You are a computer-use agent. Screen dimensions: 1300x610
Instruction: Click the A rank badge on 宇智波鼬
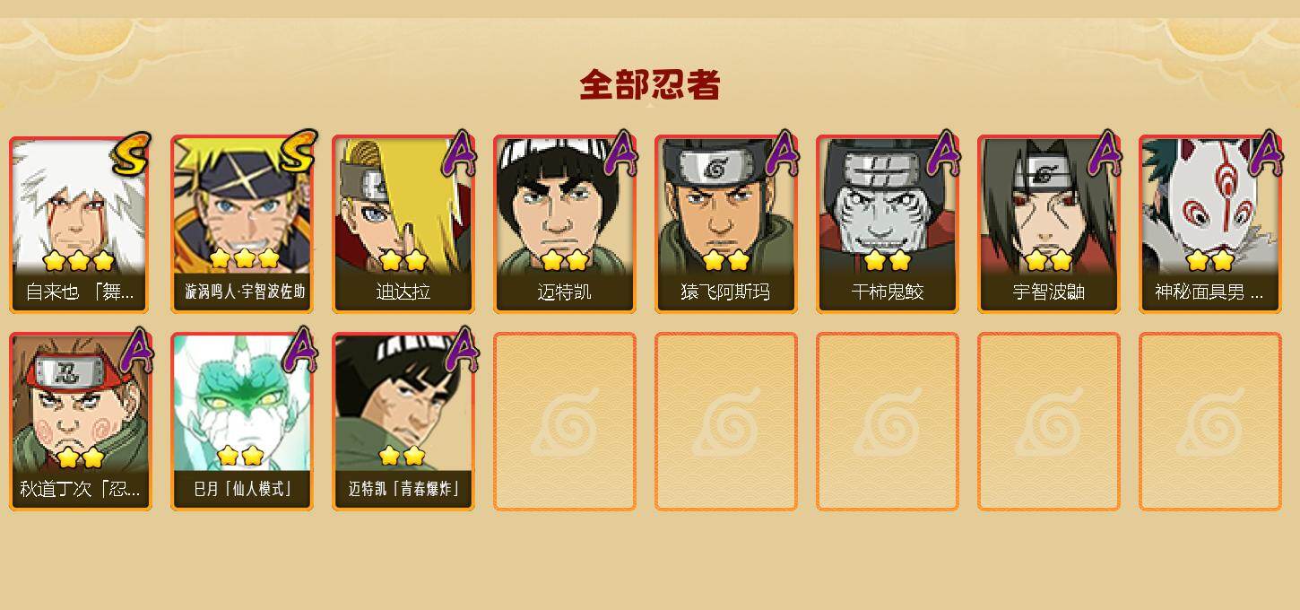tap(1105, 152)
